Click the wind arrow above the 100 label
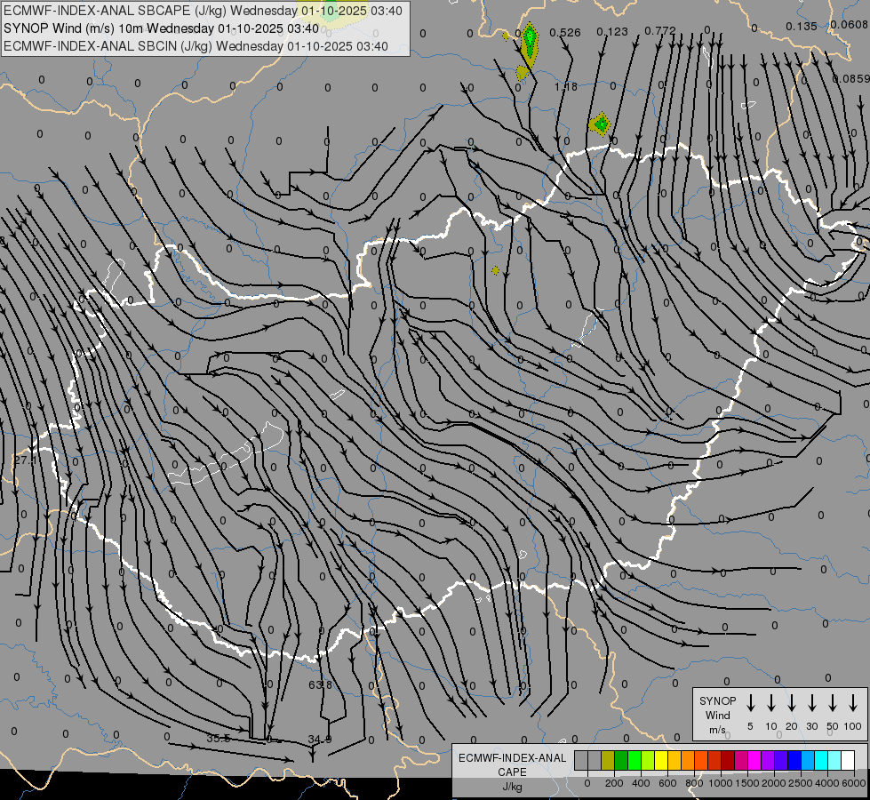This screenshot has height=800, width=870. click(x=853, y=703)
